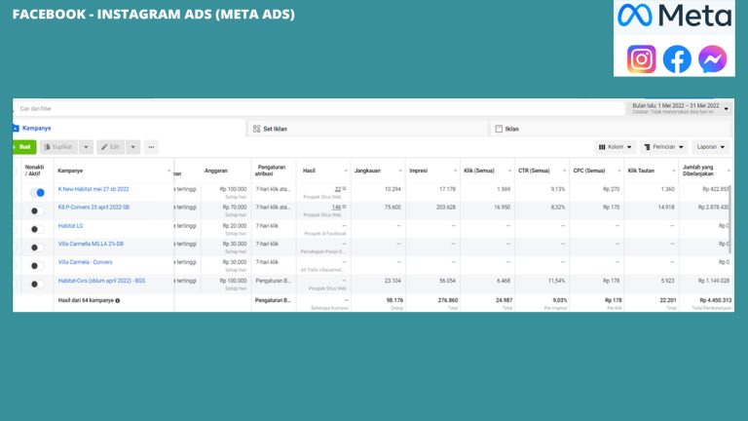Open the three-dots more options button

pos(151,147)
